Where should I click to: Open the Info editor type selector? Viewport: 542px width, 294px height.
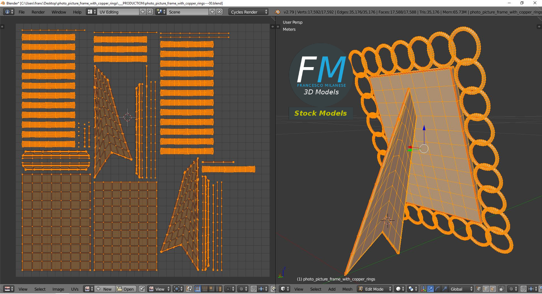click(x=9, y=12)
